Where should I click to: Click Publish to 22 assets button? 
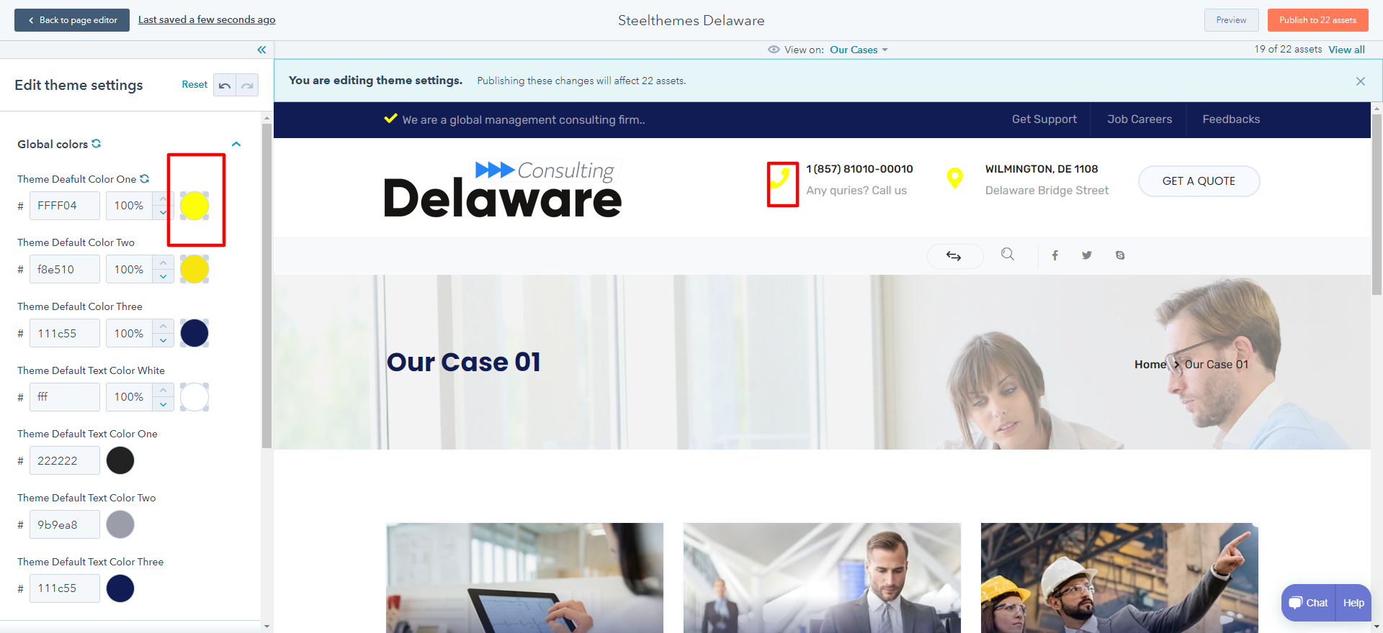click(x=1317, y=20)
